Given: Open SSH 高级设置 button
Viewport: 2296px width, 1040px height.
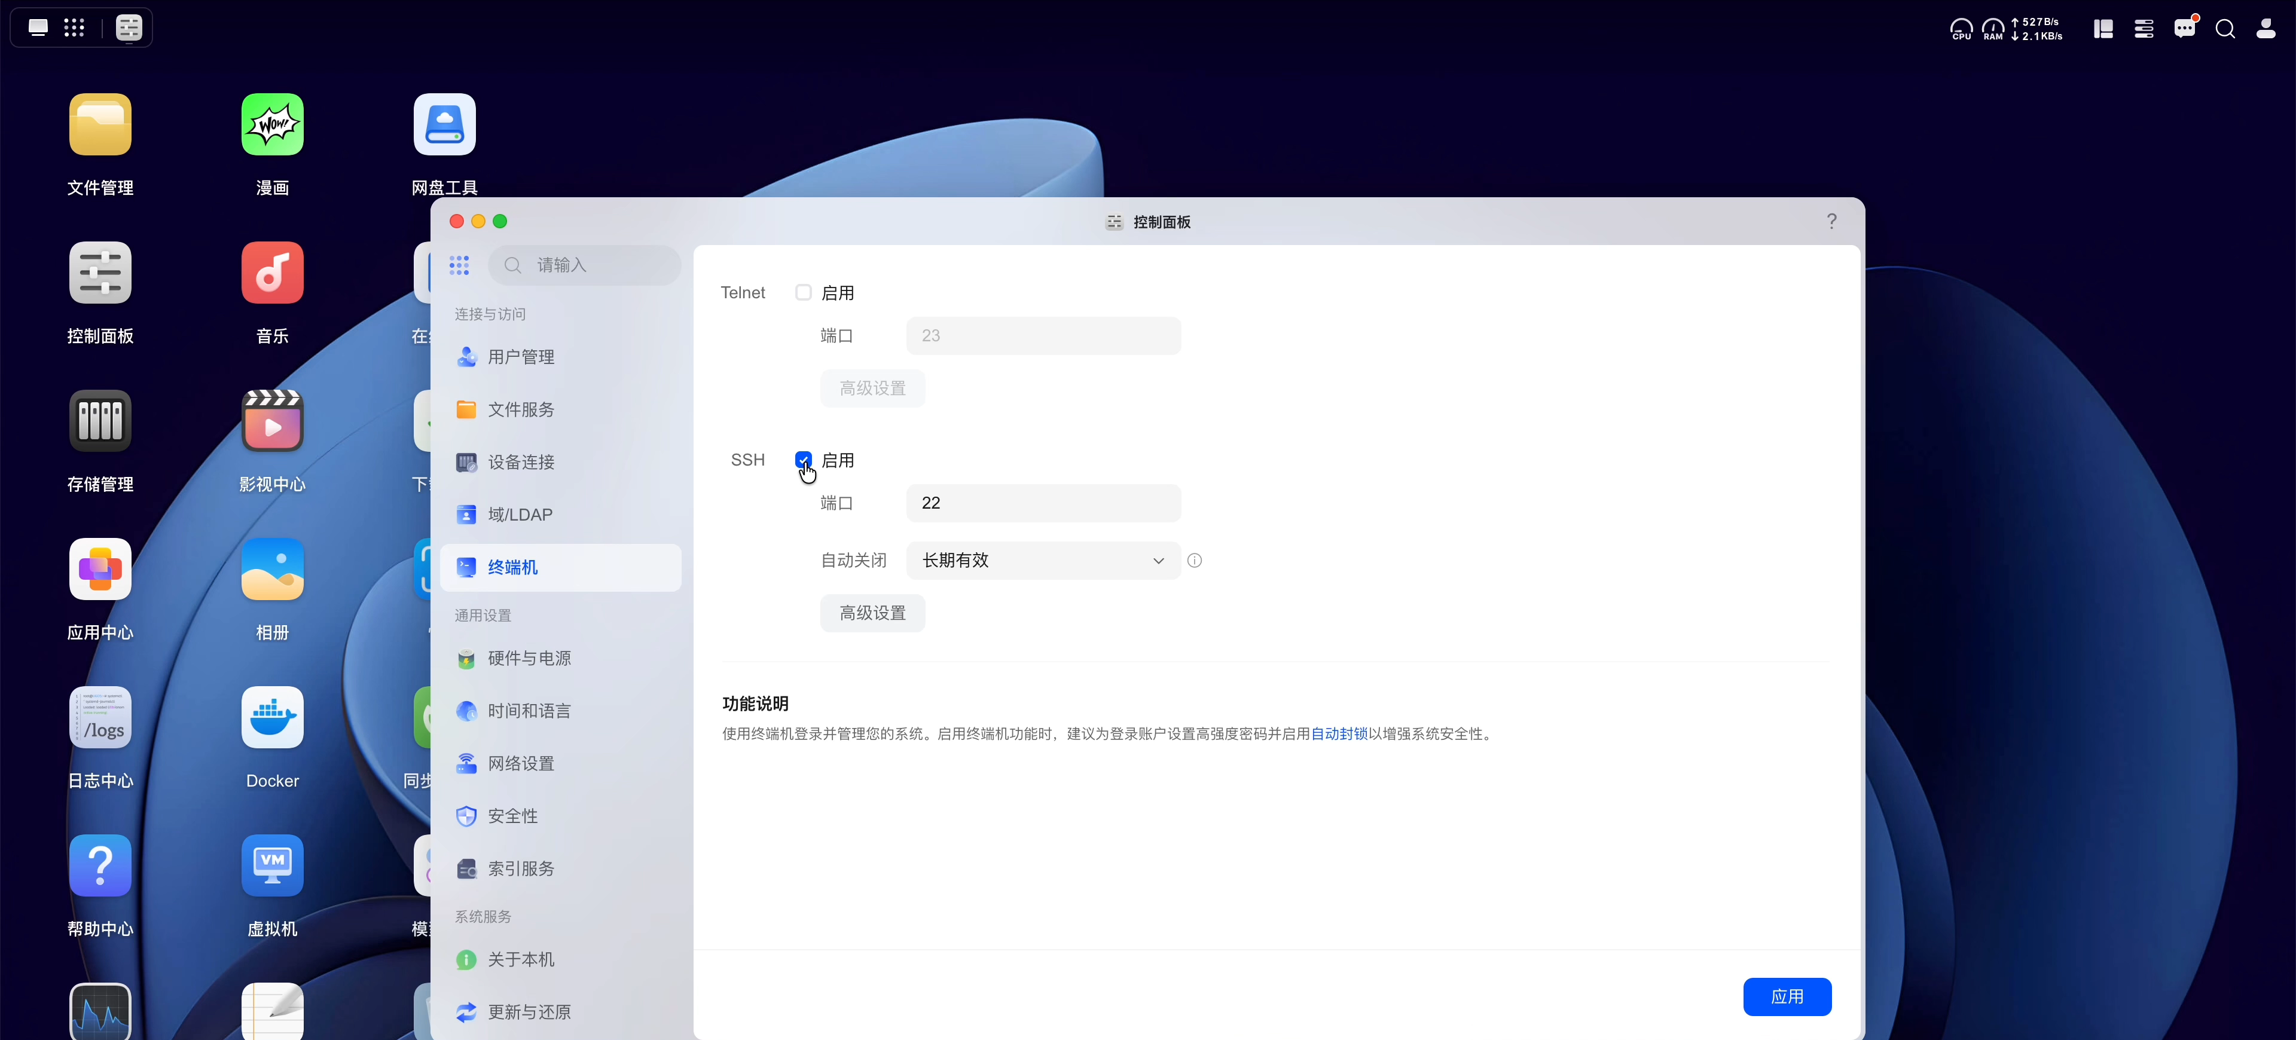Looking at the screenshot, I should click(872, 613).
